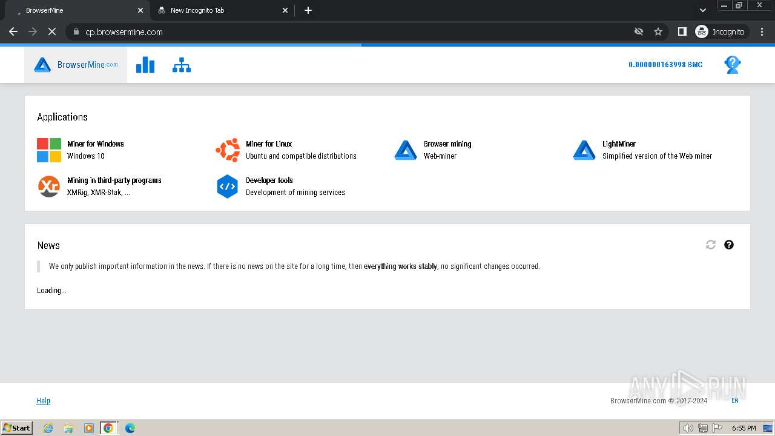
Task: Launch Internet Explorer from taskbar
Action: click(x=48, y=428)
